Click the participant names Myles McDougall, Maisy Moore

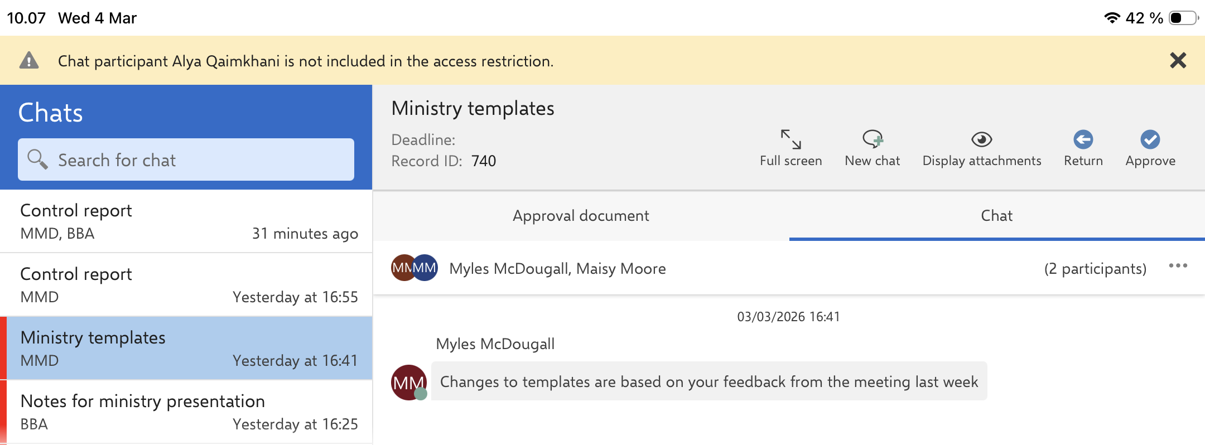[557, 269]
